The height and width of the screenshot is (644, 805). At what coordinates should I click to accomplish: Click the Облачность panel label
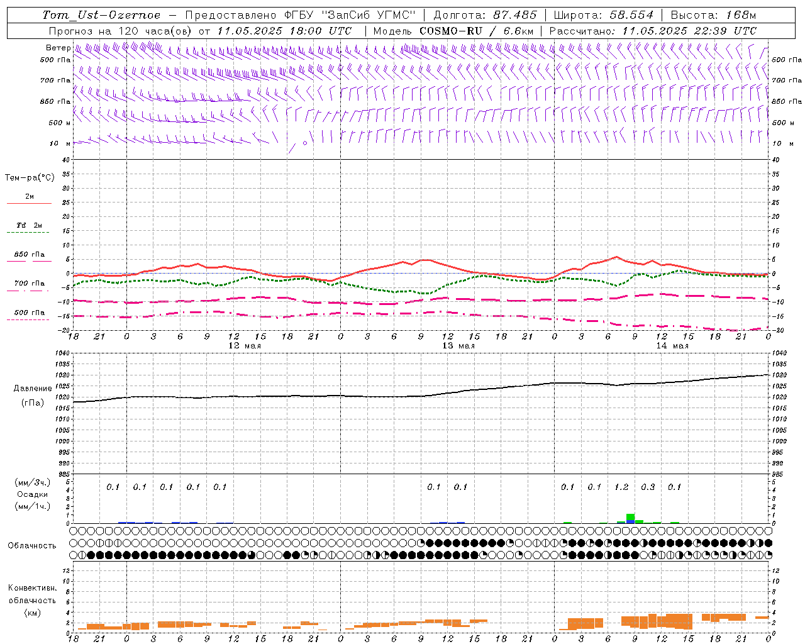coord(32,546)
